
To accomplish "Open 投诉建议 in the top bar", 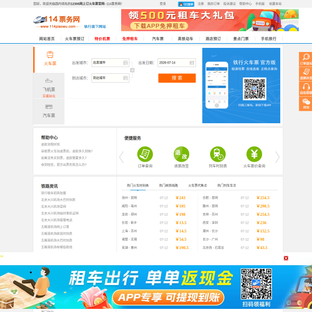I will (229, 4).
